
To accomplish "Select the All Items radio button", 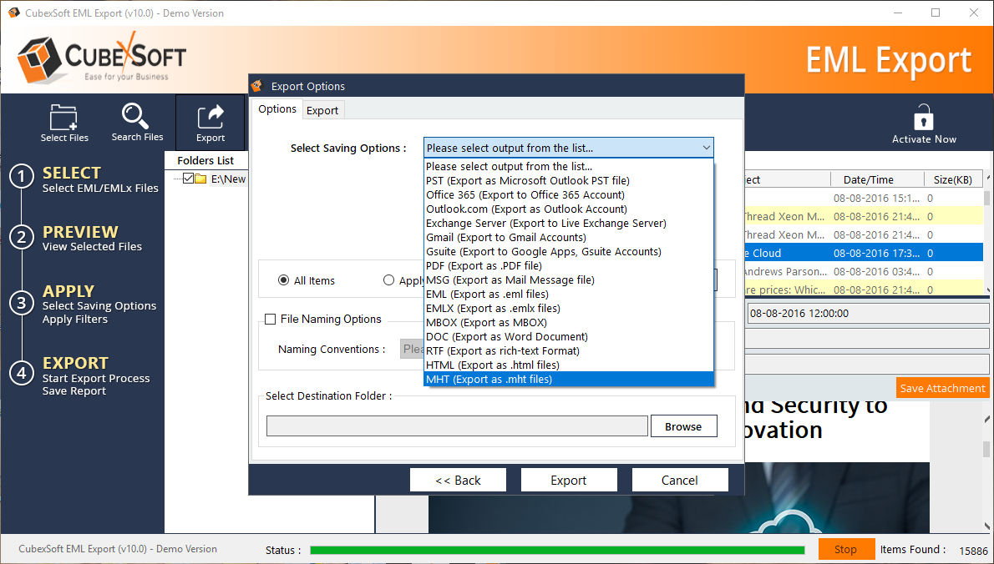I will [284, 281].
